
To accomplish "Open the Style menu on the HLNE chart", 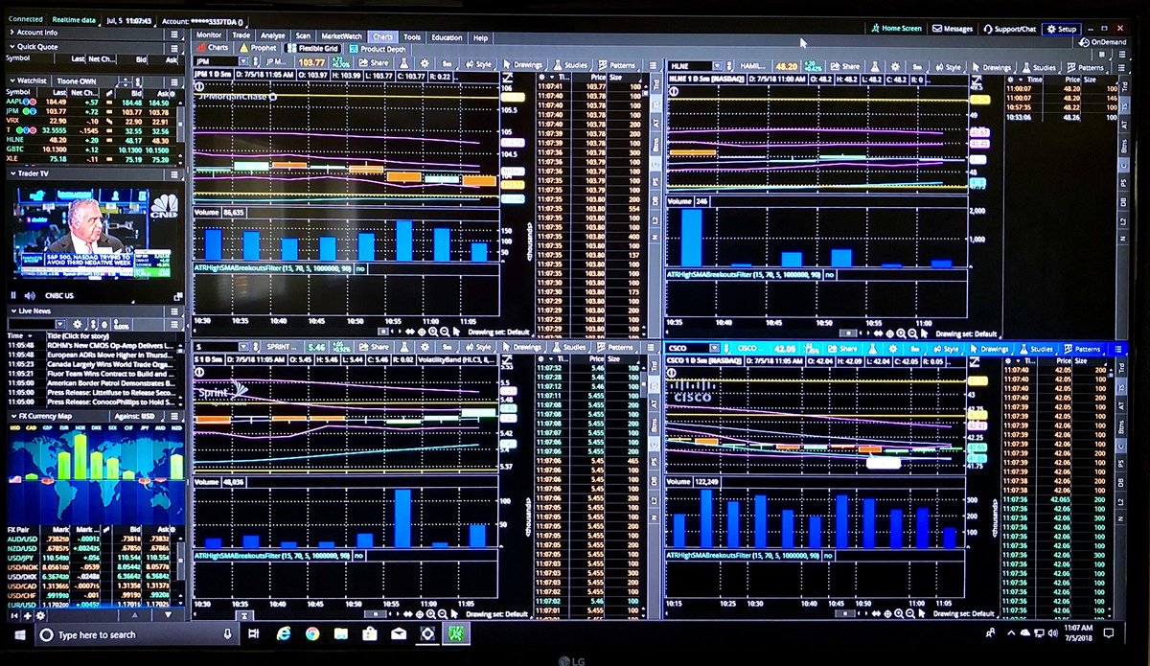I will (947, 67).
